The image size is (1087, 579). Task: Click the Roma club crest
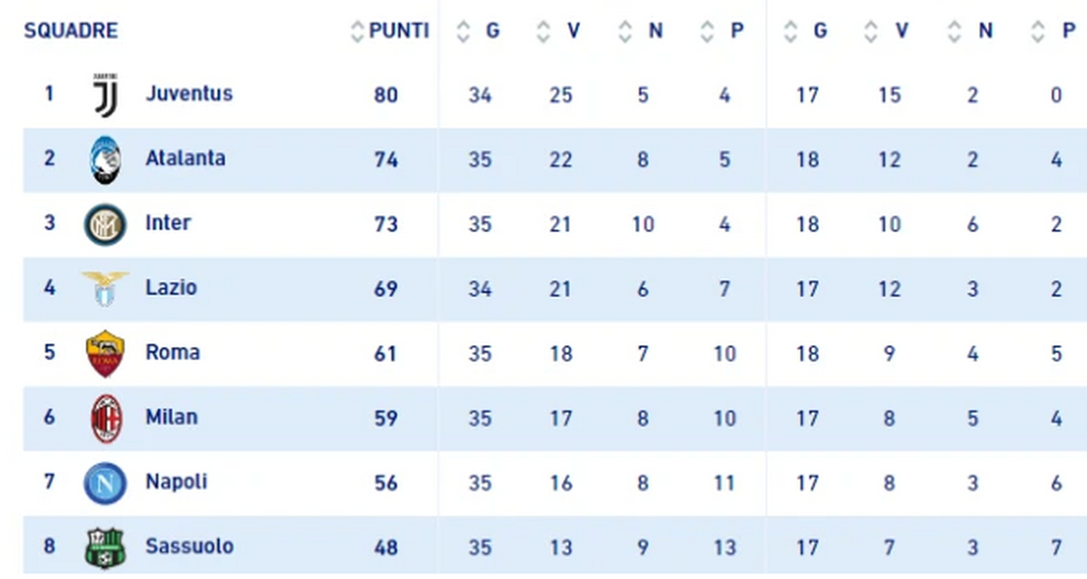[105, 354]
